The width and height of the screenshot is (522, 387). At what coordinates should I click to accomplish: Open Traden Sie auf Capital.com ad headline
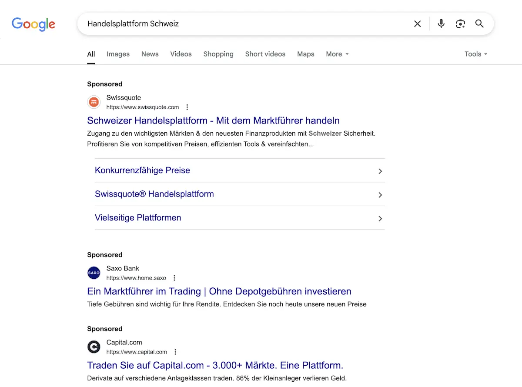click(215, 365)
